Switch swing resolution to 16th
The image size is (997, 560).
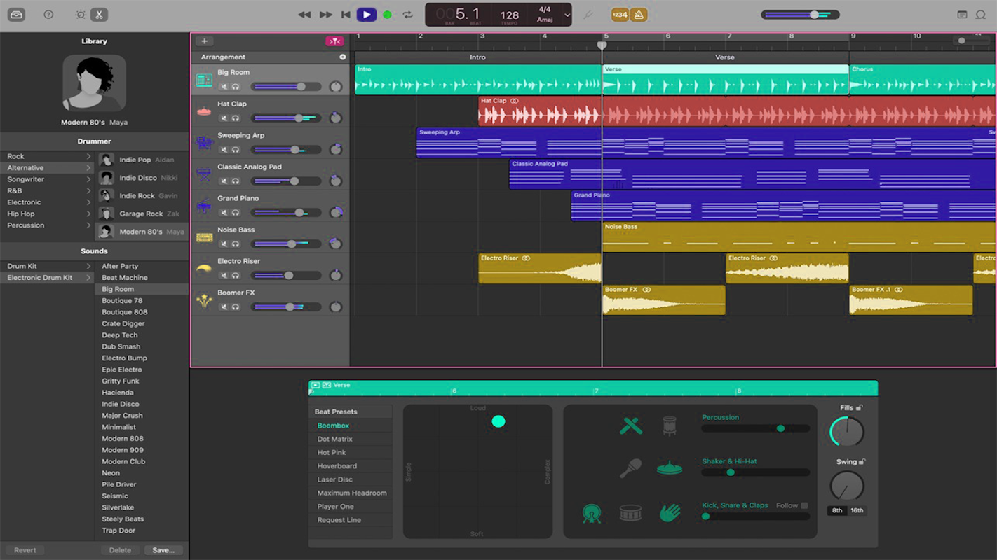click(x=857, y=510)
